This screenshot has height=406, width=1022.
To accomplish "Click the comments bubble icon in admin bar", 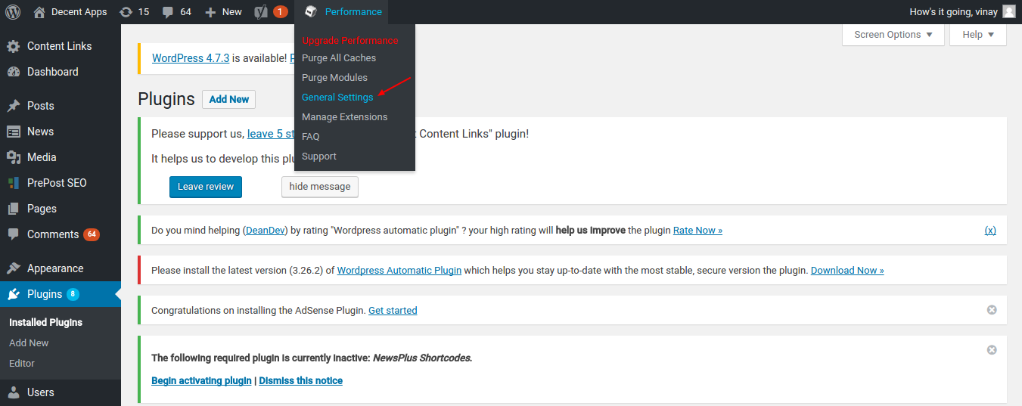I will click(x=168, y=12).
